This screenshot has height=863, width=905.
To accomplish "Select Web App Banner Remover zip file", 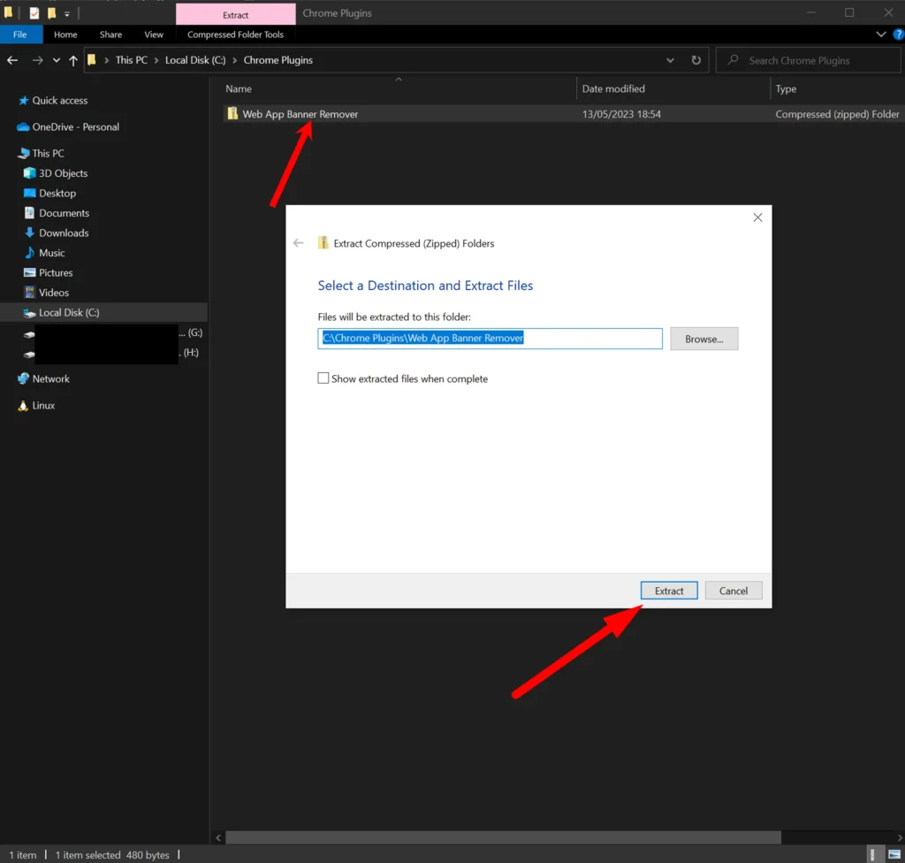I will [300, 114].
